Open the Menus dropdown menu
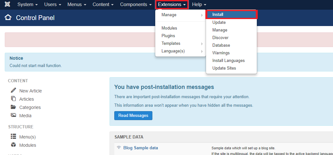 (77, 4)
